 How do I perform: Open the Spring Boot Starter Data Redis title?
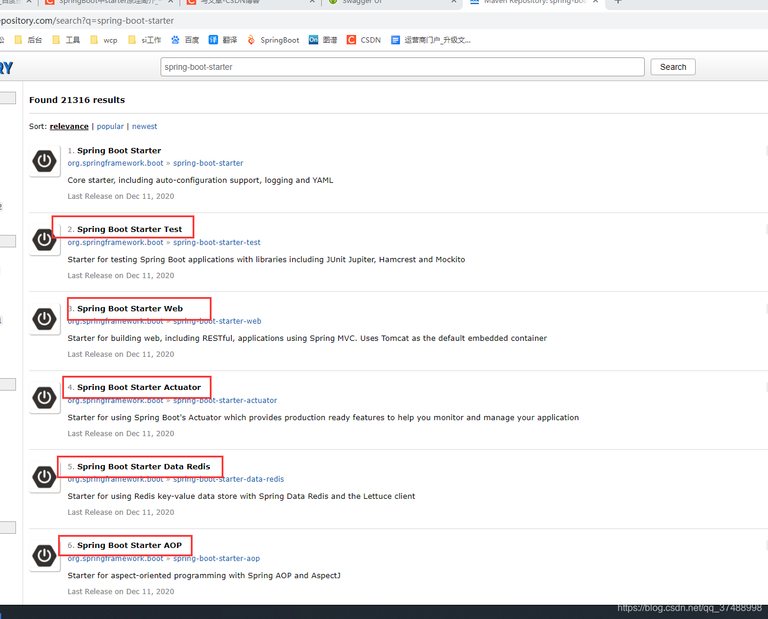point(143,467)
